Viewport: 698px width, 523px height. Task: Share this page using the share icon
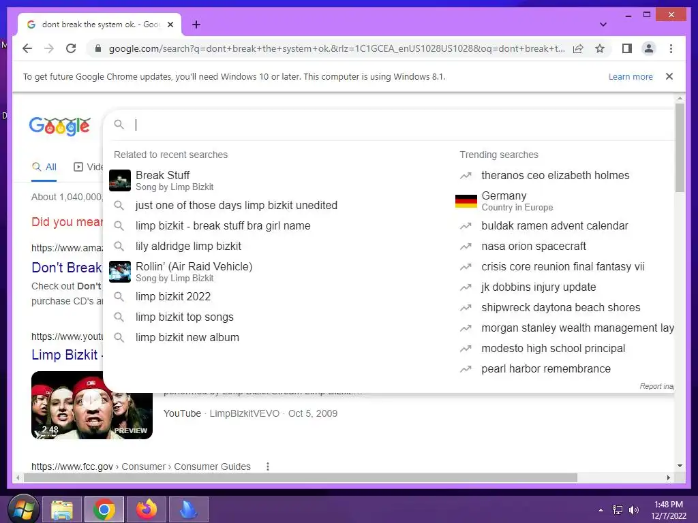578,48
